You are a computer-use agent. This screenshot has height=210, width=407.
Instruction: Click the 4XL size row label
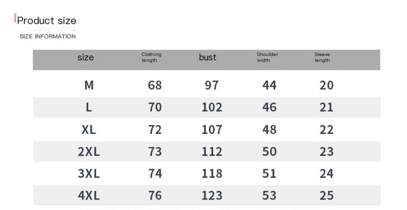89,195
